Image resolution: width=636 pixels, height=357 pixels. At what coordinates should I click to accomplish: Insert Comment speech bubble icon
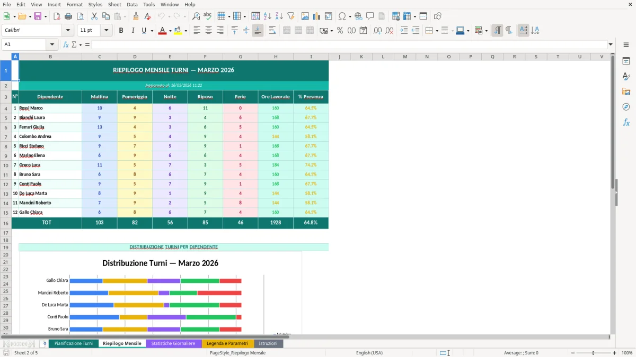[x=370, y=16]
